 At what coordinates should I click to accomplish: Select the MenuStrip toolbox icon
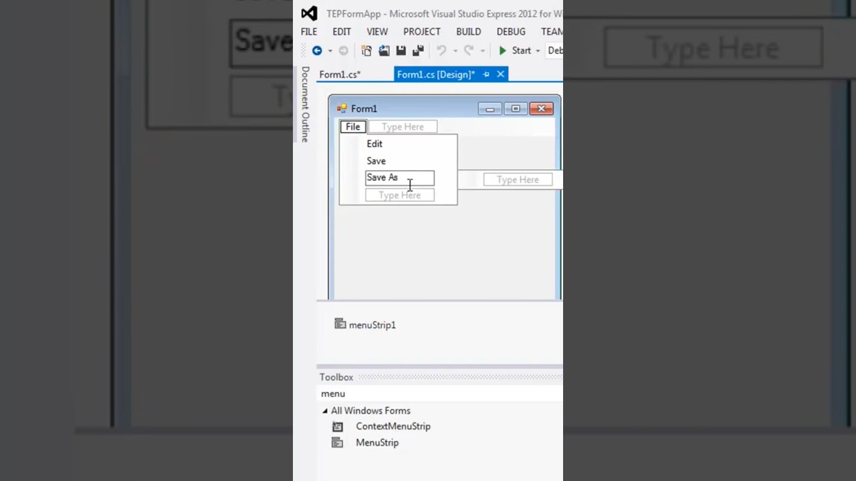click(338, 443)
